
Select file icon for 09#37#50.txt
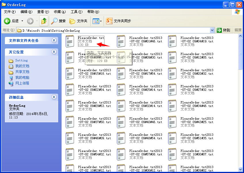[70, 122]
